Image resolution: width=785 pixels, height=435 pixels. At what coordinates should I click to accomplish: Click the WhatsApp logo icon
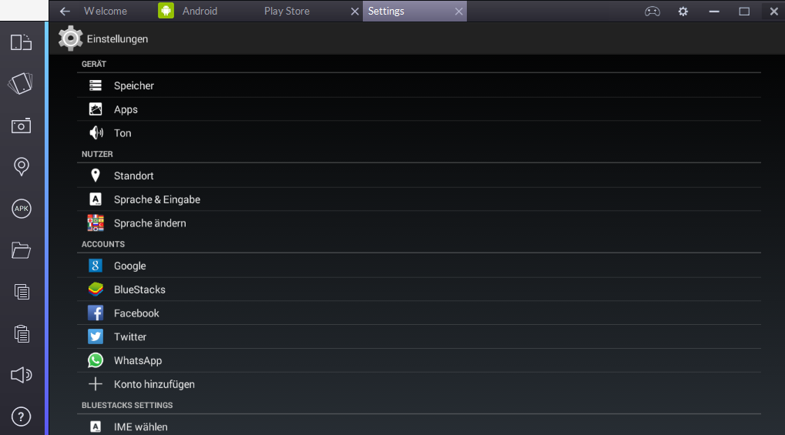(95, 360)
